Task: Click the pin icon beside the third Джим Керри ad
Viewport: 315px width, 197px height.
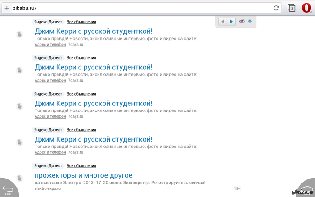Action: [x=19, y=106]
